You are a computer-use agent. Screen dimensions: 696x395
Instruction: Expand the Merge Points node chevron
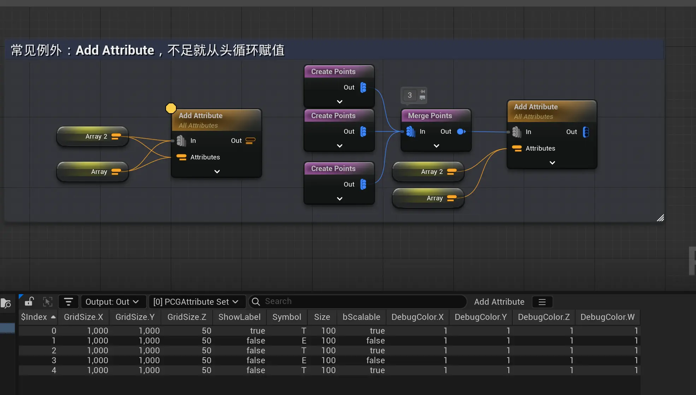click(436, 146)
